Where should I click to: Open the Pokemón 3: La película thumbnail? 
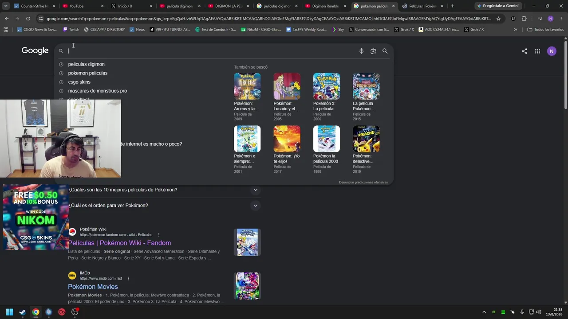[x=327, y=86]
